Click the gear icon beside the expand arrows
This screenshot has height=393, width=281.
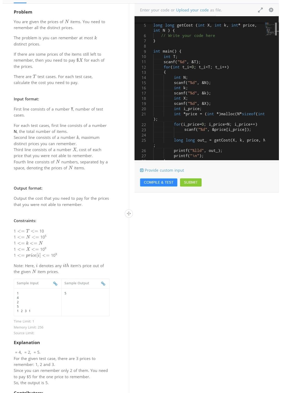coord(271,10)
